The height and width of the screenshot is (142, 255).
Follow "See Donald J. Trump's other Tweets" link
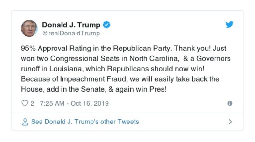85,122
